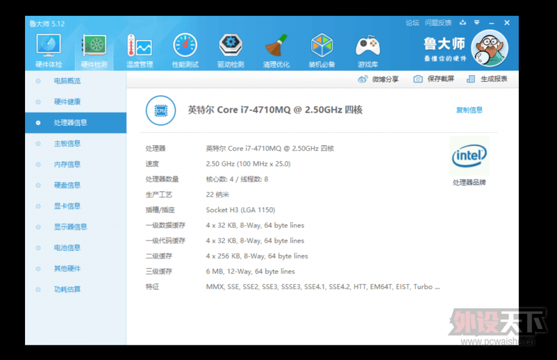
Task: Click the MMX, SSE features list
Action: pos(323,287)
